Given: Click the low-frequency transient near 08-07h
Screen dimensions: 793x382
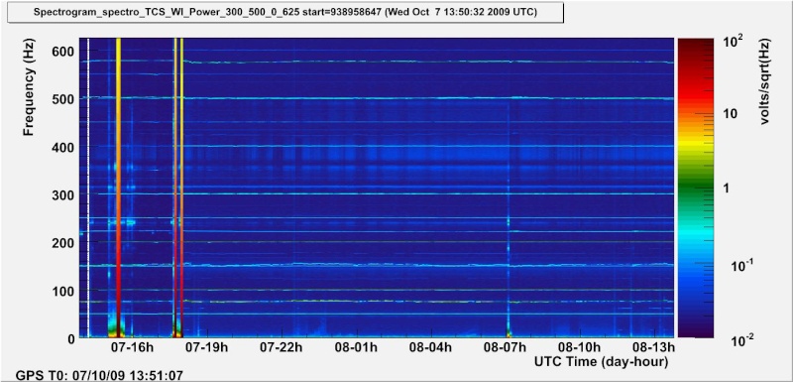Looking at the screenshot, I should [509, 331].
